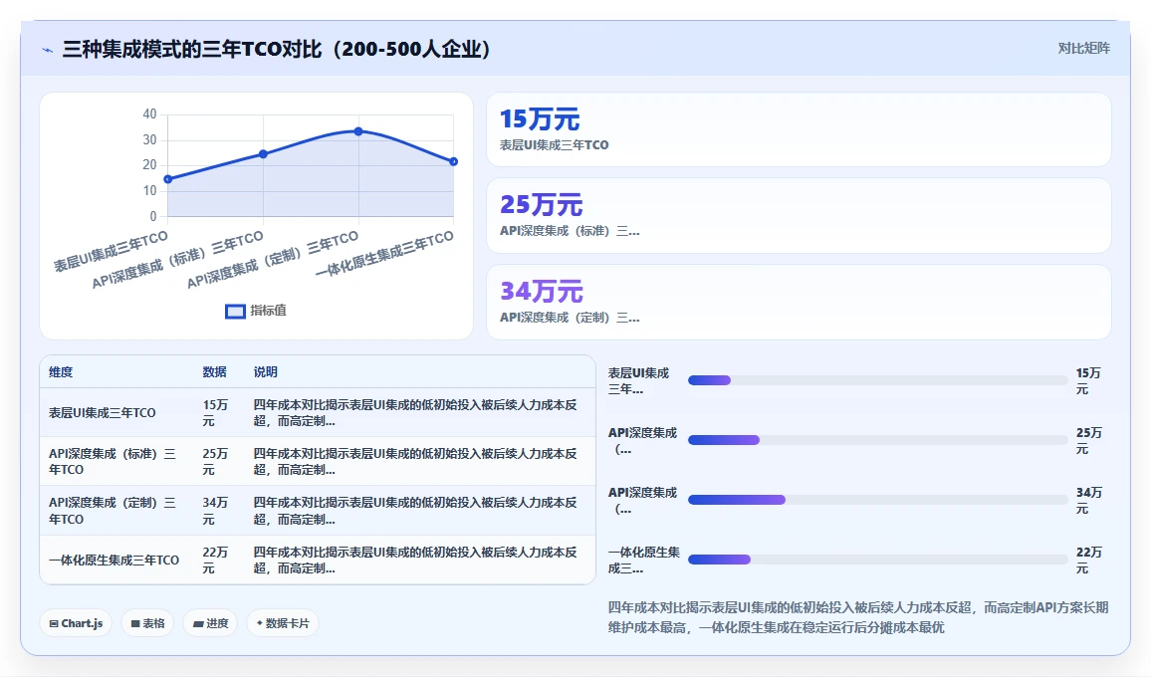Click the icon inside the 数据卡片 tag
Image resolution: width=1151 pixels, height=677 pixels.
[x=259, y=623]
